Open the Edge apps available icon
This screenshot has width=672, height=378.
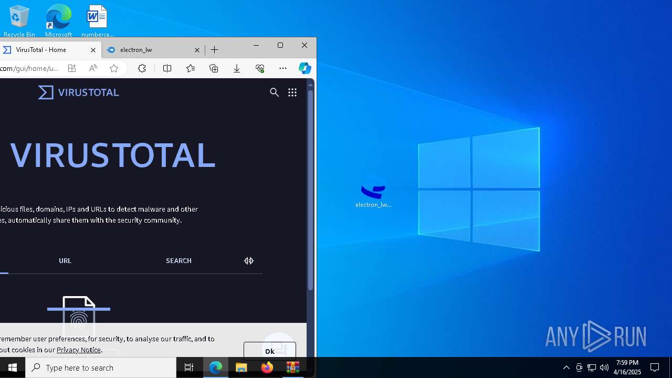point(72,68)
